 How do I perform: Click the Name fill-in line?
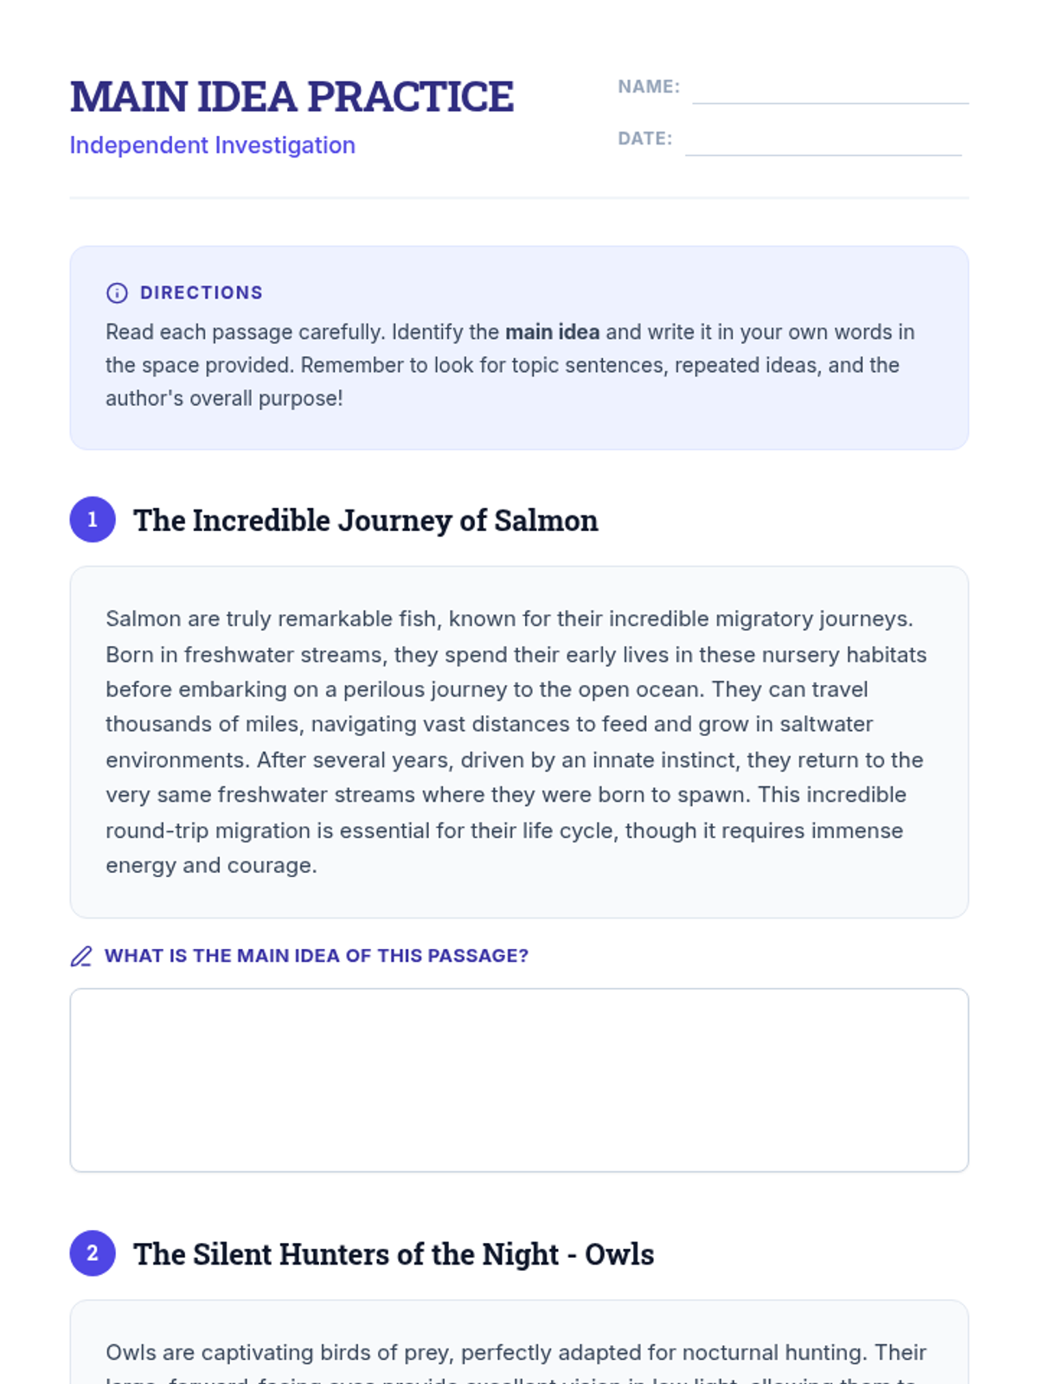(830, 93)
